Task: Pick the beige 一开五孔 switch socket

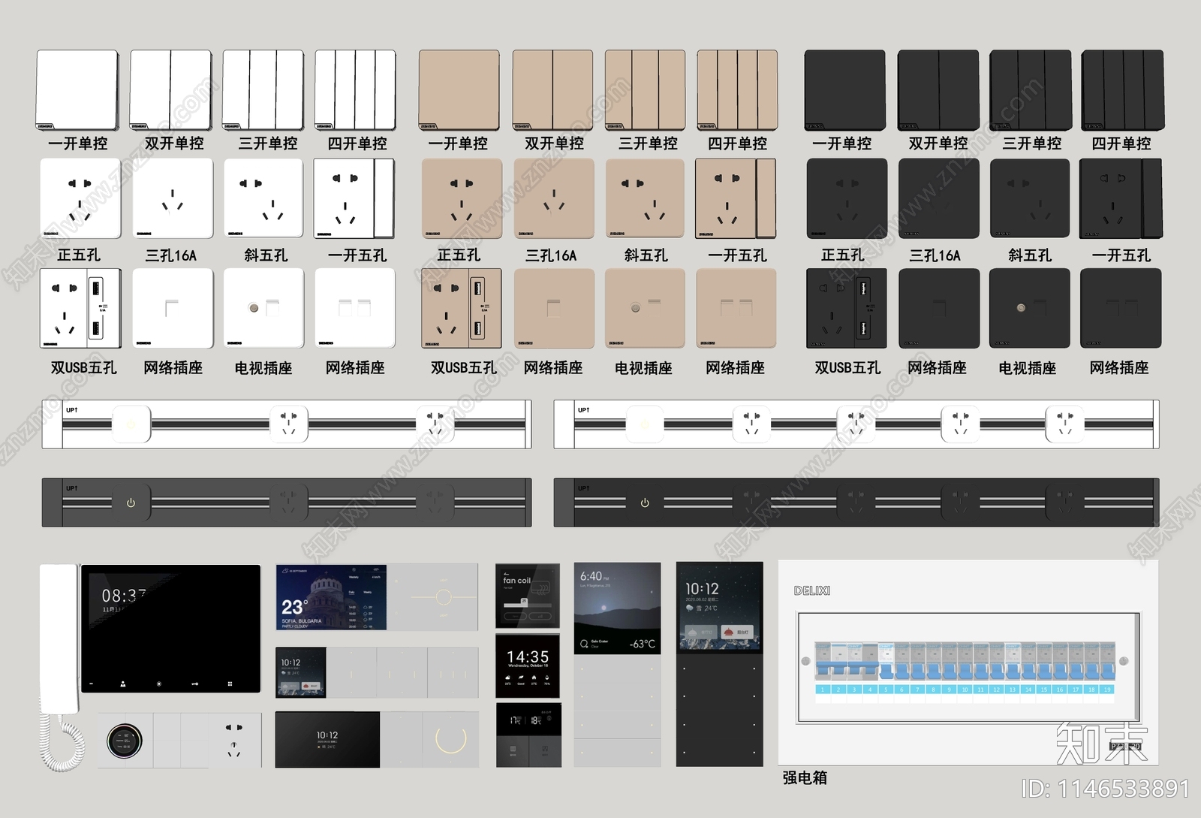Action: [x=736, y=199]
